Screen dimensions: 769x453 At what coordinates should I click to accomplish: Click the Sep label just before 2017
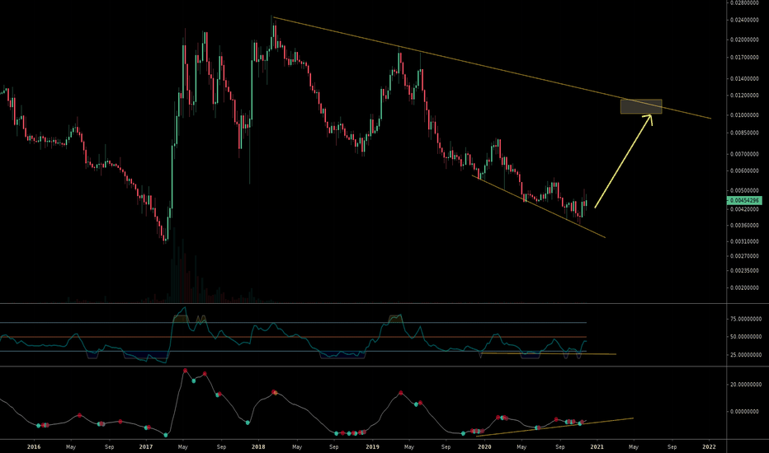click(109, 446)
